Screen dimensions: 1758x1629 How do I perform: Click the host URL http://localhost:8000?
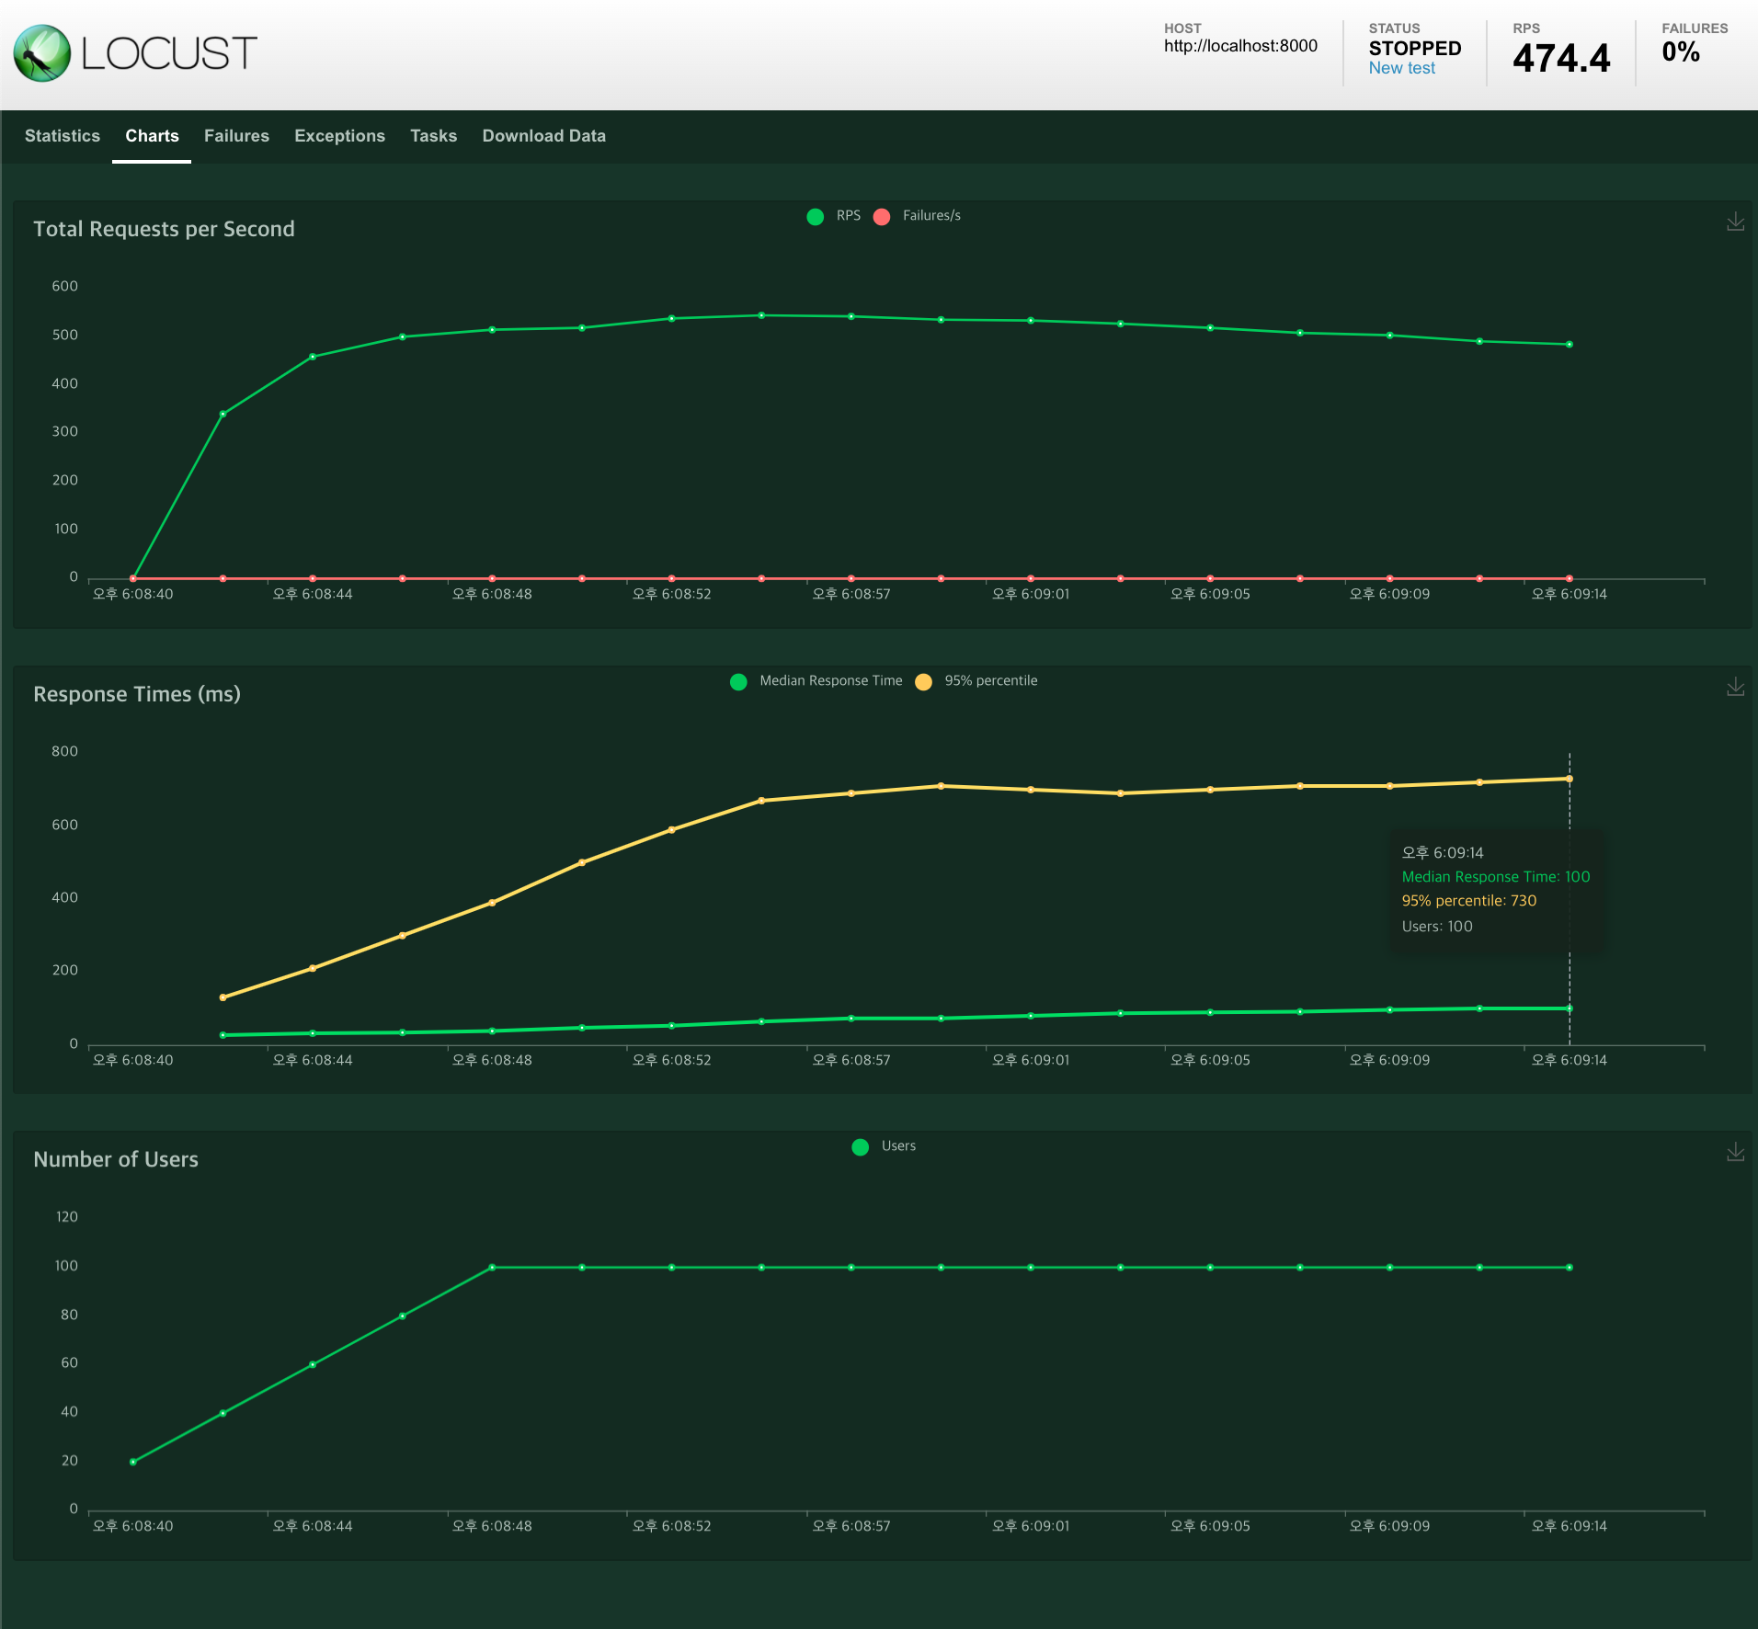[1240, 46]
